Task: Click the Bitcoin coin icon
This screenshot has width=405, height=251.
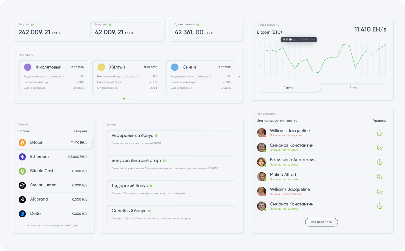Action: (22, 143)
